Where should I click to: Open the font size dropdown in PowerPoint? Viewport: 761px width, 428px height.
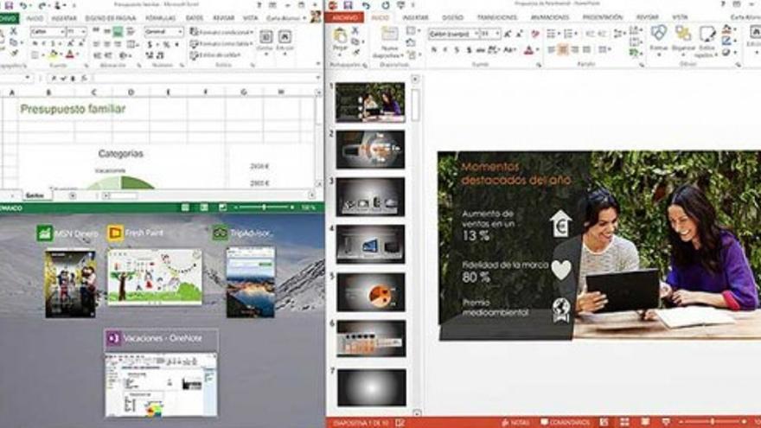(x=497, y=34)
